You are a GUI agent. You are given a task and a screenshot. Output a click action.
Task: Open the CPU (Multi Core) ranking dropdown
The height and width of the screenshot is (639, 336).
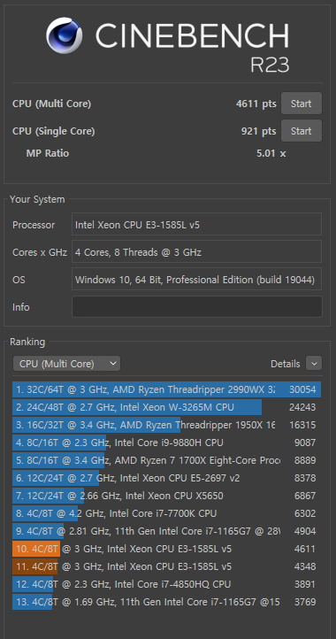67,364
